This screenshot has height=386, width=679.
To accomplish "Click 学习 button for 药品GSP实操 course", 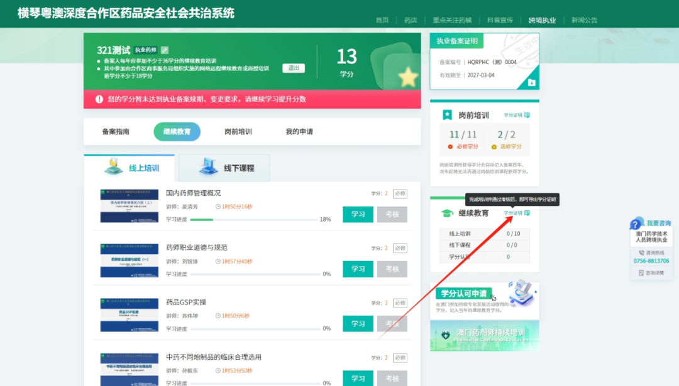I will coord(358,323).
